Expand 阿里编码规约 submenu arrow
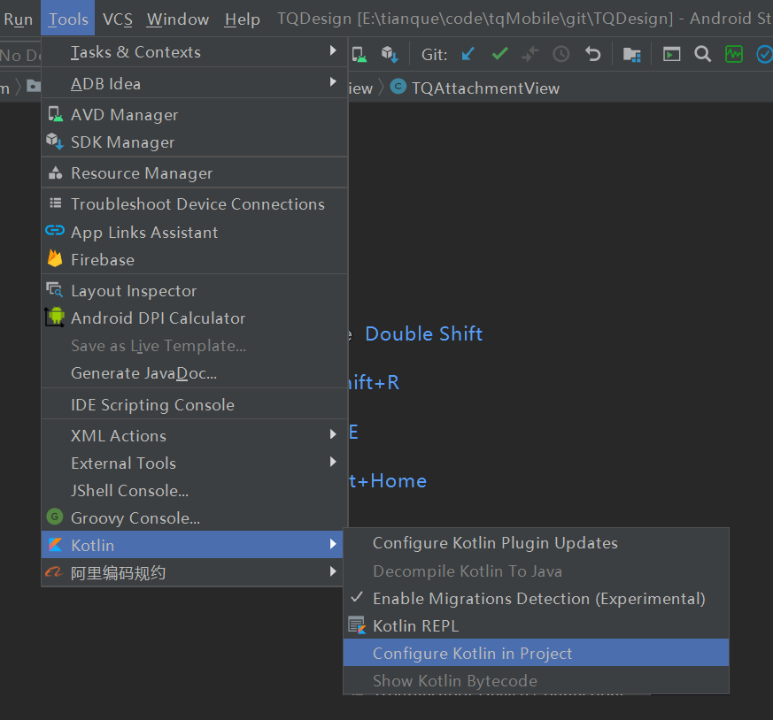This screenshot has height=720, width=773. point(333,571)
